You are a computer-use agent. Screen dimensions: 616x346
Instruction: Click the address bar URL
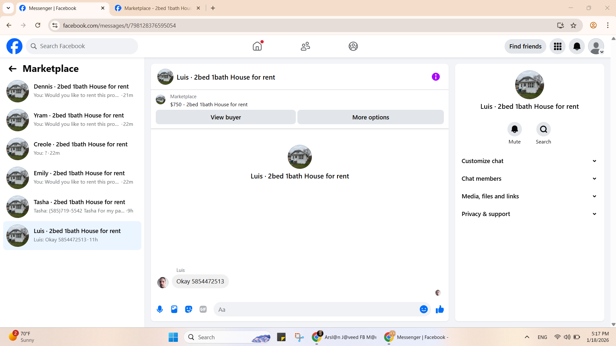[x=119, y=26]
